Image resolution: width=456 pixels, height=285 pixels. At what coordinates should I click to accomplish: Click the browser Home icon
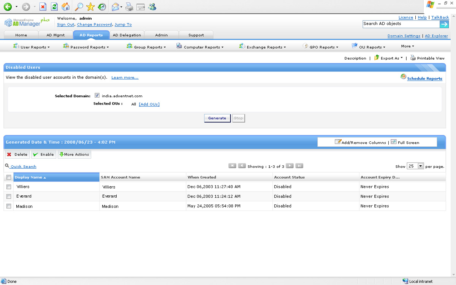(66, 7)
